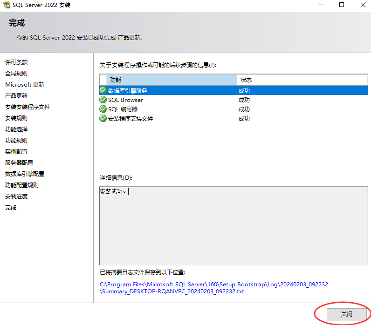Click the 成功 status of 数据库引擎服务

click(244, 90)
